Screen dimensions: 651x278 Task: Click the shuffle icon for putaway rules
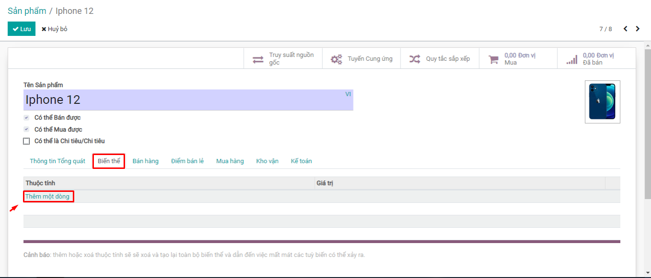click(x=415, y=59)
